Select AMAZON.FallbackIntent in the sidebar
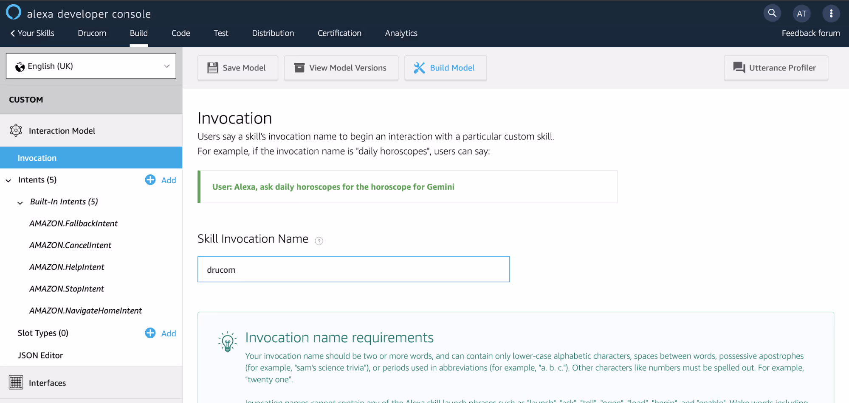 tap(73, 224)
